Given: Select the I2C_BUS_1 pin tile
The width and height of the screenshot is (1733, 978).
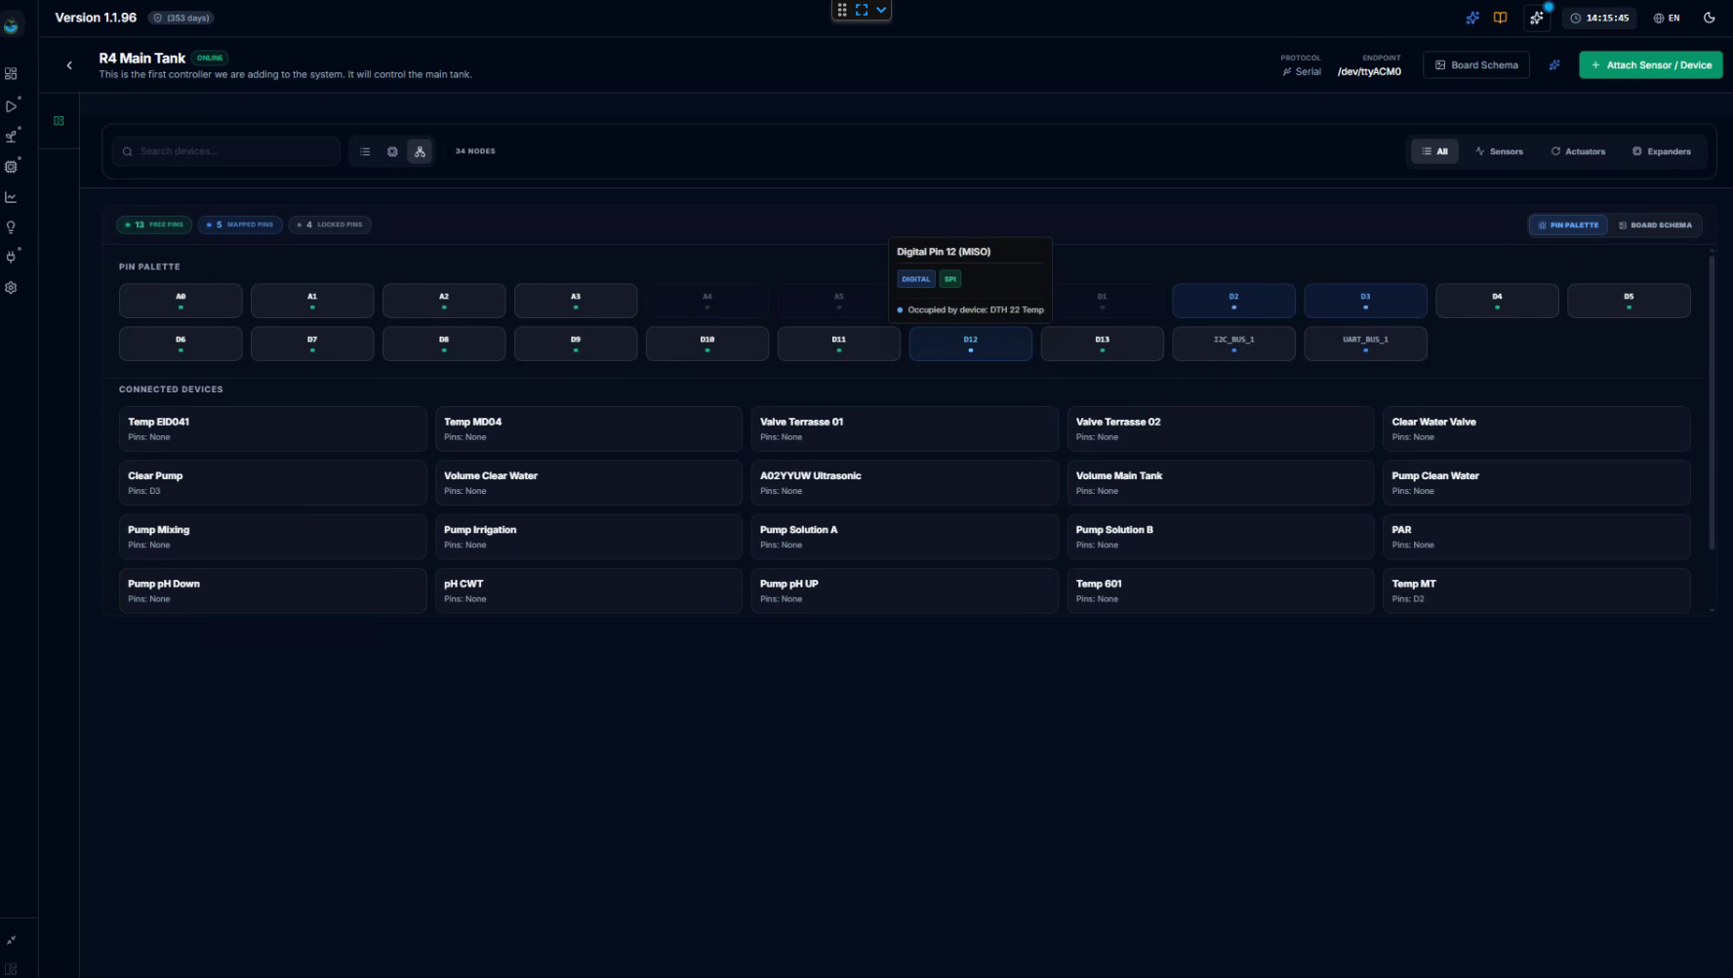Looking at the screenshot, I should pyautogui.click(x=1234, y=344).
